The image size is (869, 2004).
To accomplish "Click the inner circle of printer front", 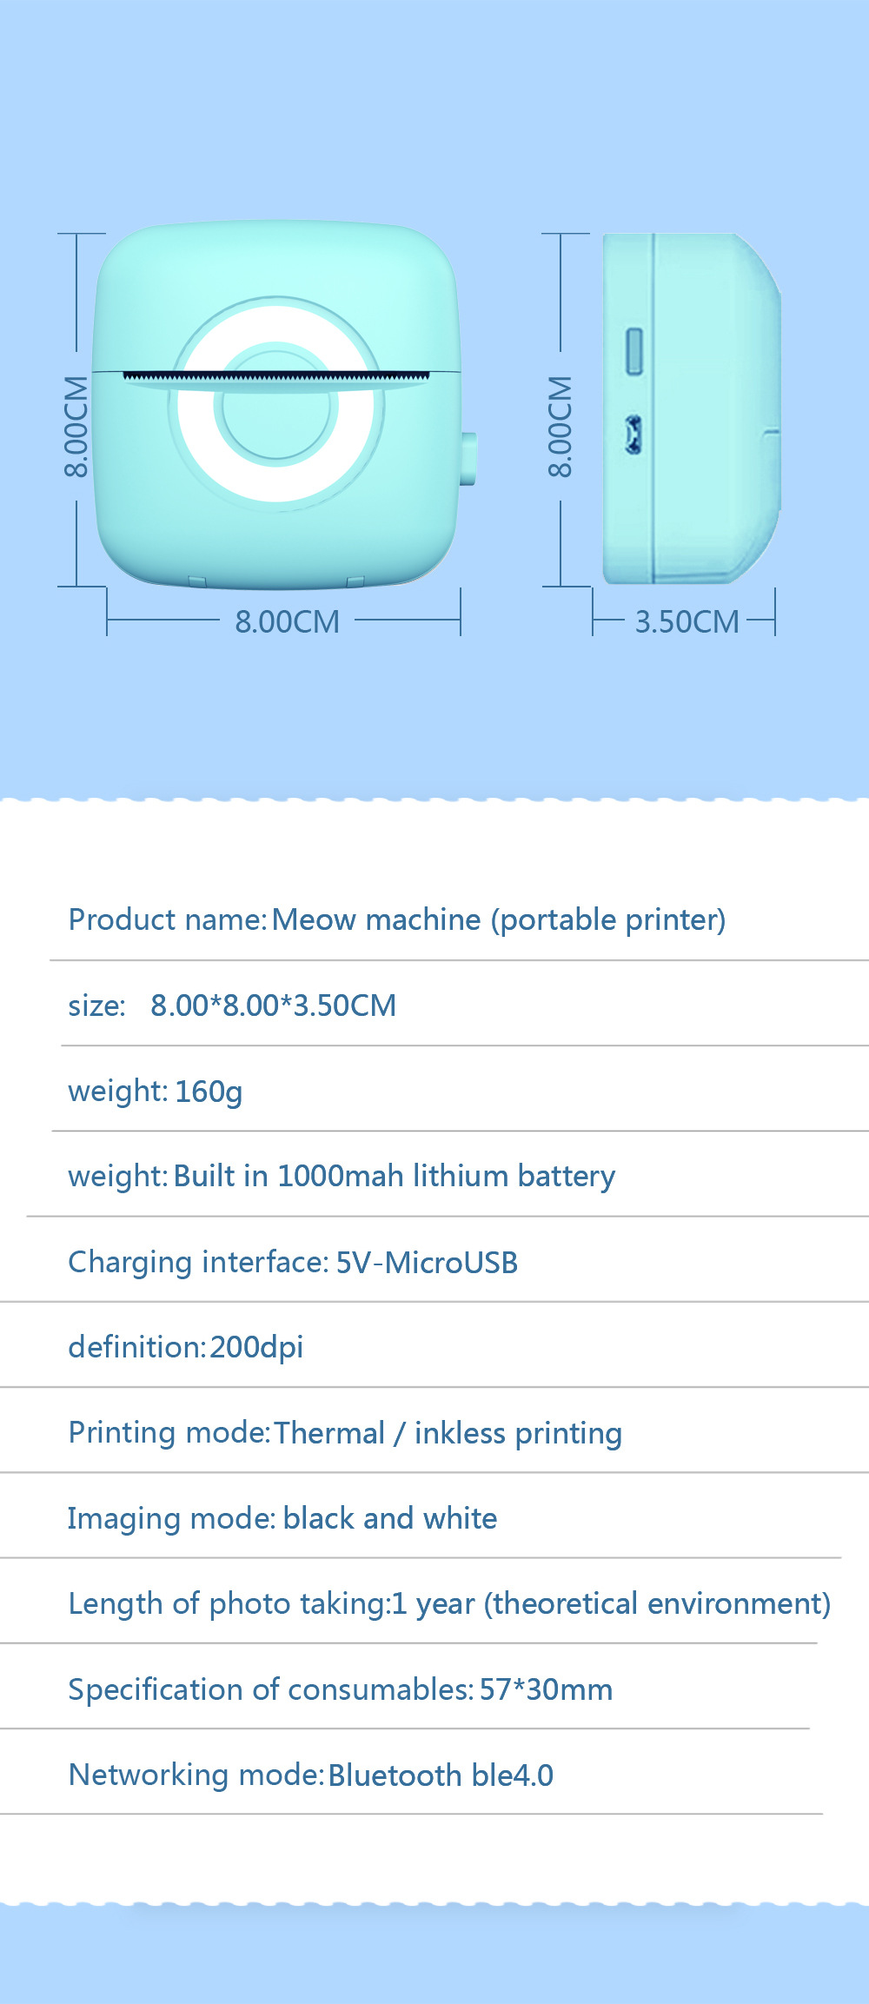I will click(276, 404).
